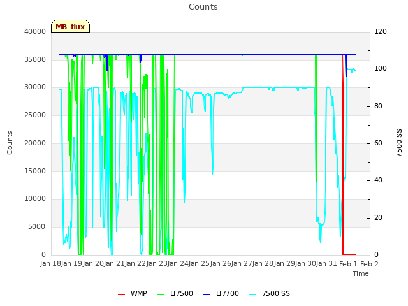Screen dimensions: 408x306
Task: Click the blue LI7700 legend swatch
Action: tap(207, 295)
